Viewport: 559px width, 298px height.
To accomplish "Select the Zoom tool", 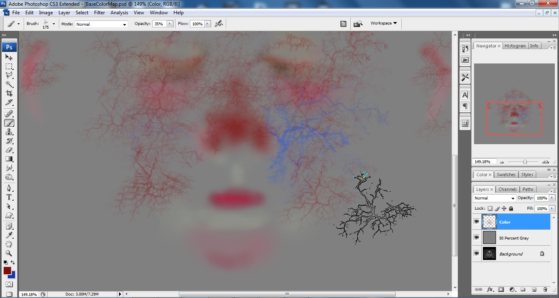I will click(9, 253).
